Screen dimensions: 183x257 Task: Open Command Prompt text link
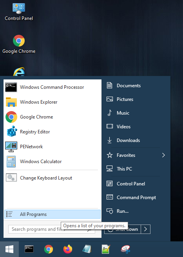[136, 198]
